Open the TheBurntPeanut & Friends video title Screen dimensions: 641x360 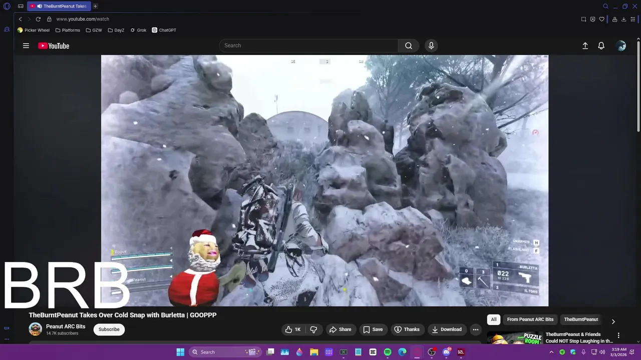click(579, 337)
